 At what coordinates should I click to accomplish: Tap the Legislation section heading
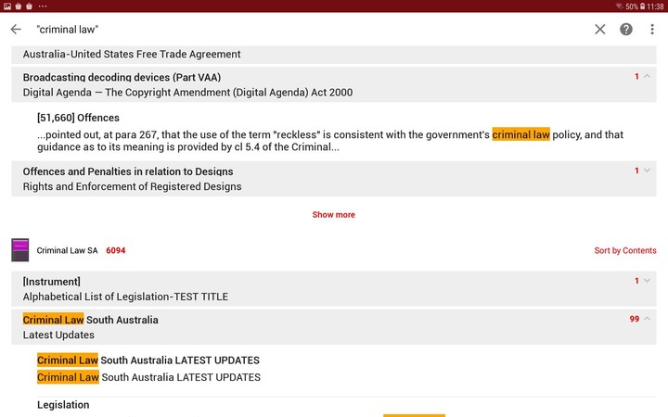click(x=63, y=405)
